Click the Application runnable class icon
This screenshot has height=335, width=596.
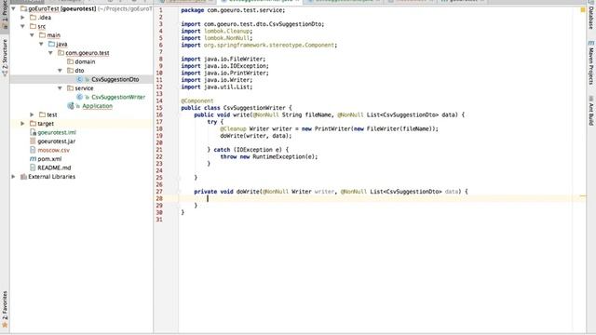click(x=71, y=105)
